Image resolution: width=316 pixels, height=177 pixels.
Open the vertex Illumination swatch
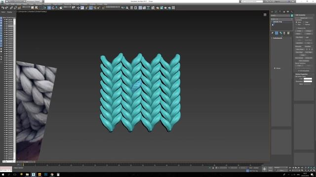point(308,81)
